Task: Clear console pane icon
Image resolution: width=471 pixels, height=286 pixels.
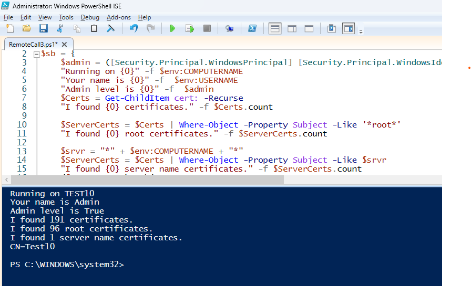Action: pyautogui.click(x=111, y=28)
